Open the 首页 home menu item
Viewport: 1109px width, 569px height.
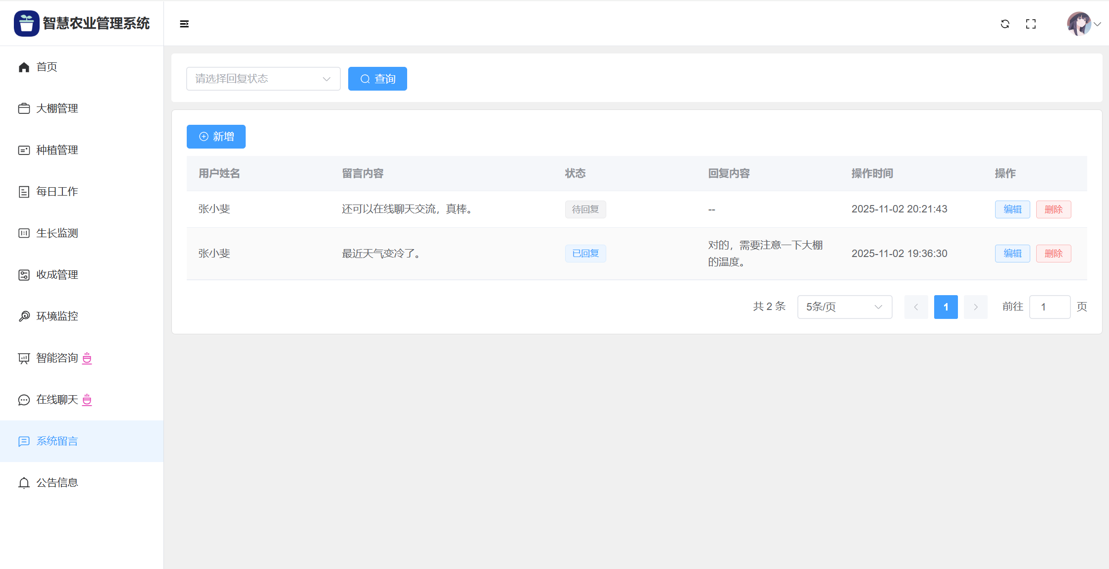pyautogui.click(x=47, y=67)
